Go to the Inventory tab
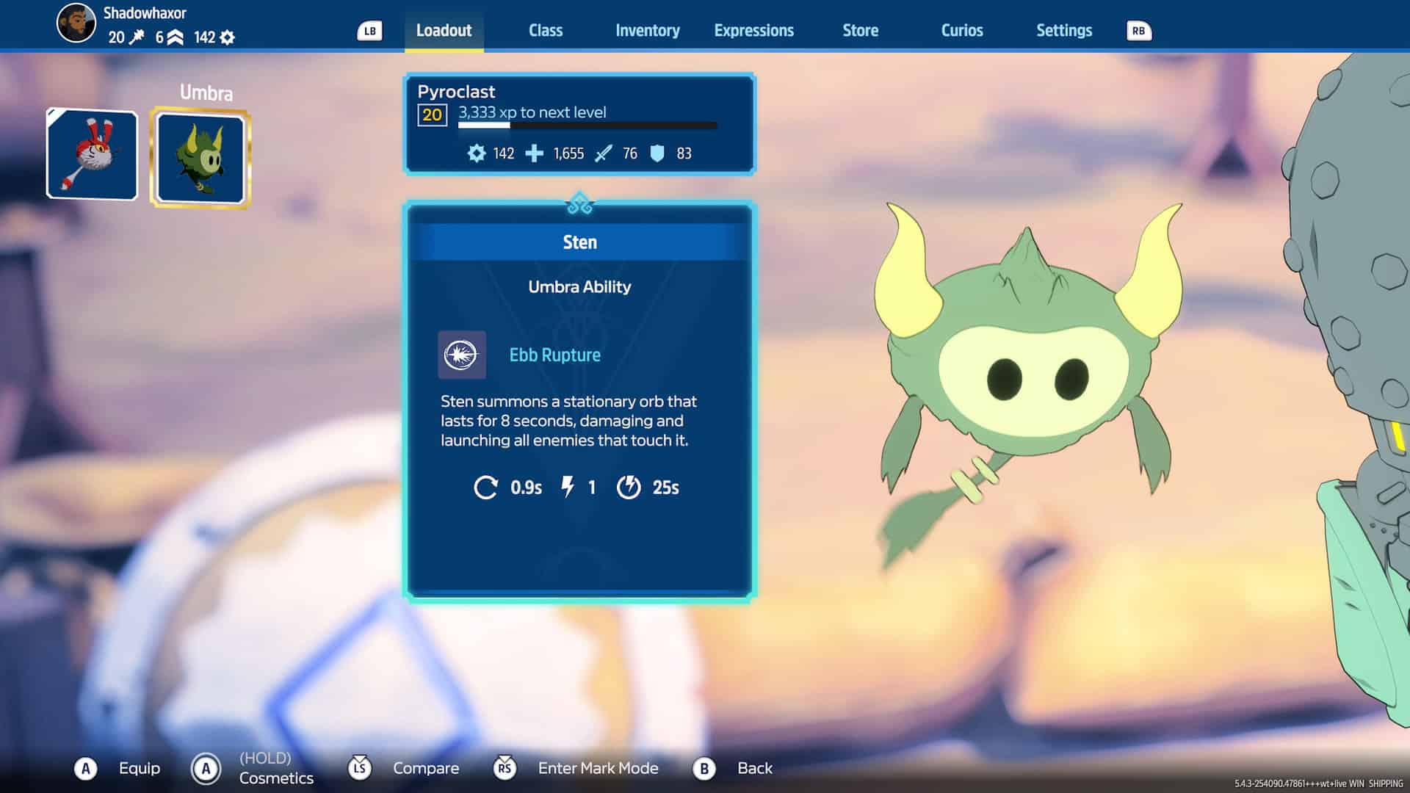Viewport: 1410px width, 793px height. click(x=647, y=31)
